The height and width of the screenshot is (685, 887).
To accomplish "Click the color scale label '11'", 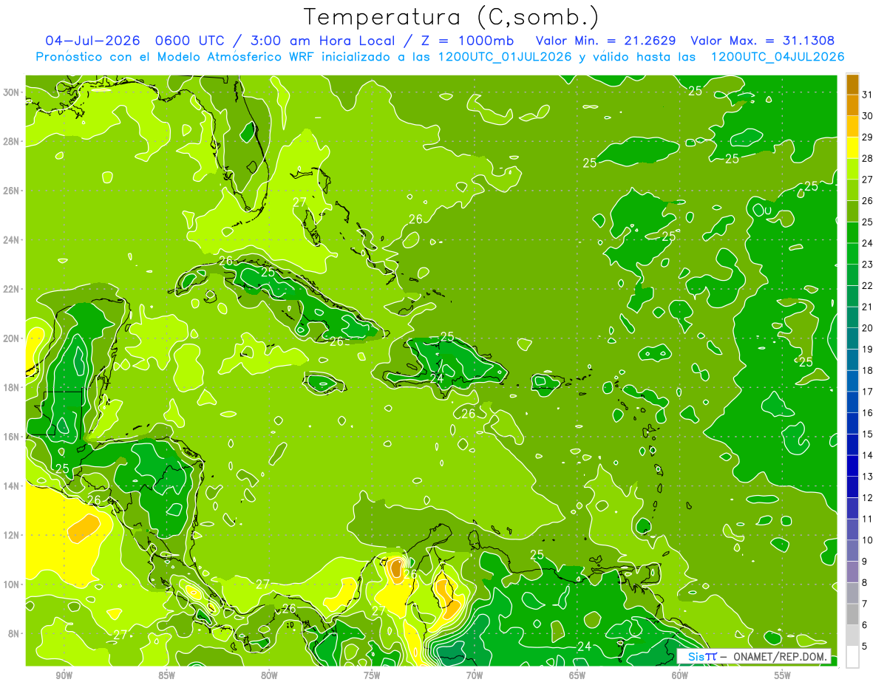I will tap(867, 519).
